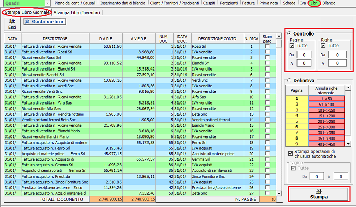
Task: Check Stampato box for row 14
Action: coord(268,120)
